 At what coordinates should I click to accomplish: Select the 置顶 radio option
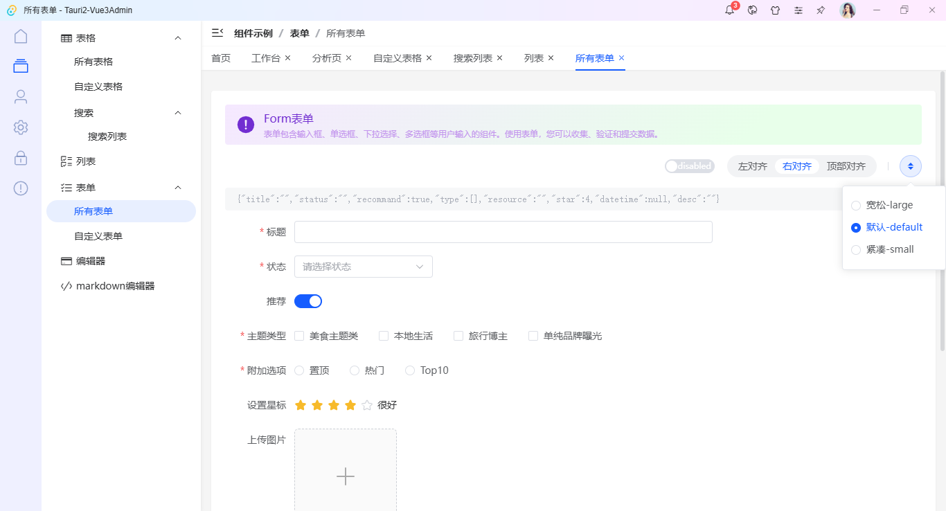pos(298,370)
